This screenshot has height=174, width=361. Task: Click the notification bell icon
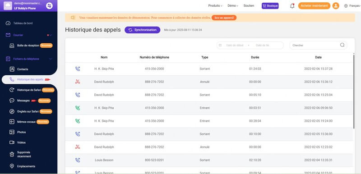pyautogui.click(x=292, y=6)
